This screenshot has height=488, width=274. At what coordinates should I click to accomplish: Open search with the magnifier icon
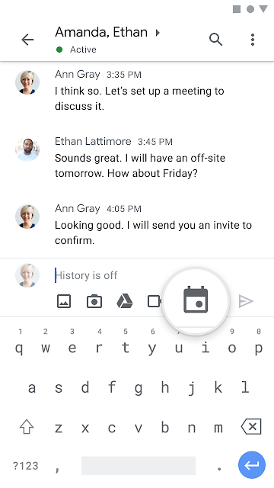[215, 40]
